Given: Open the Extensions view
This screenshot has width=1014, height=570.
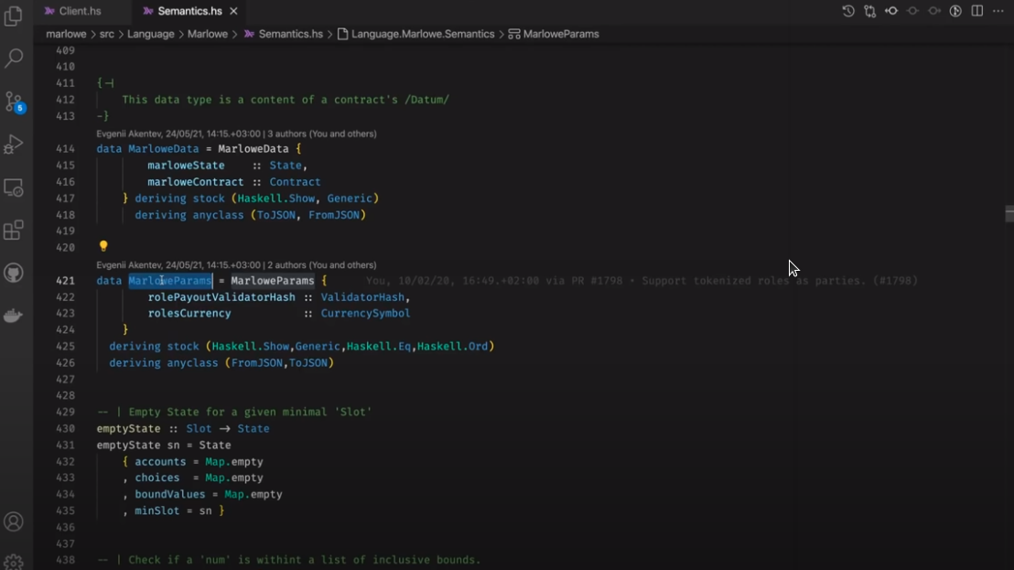Looking at the screenshot, I should [14, 231].
